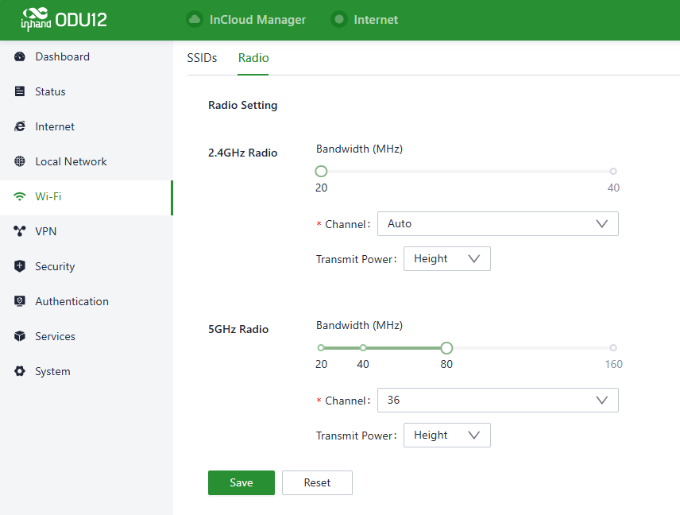Set 2.4GHz bandwidth slider to 40 mark
The width and height of the screenshot is (680, 515).
pos(613,172)
